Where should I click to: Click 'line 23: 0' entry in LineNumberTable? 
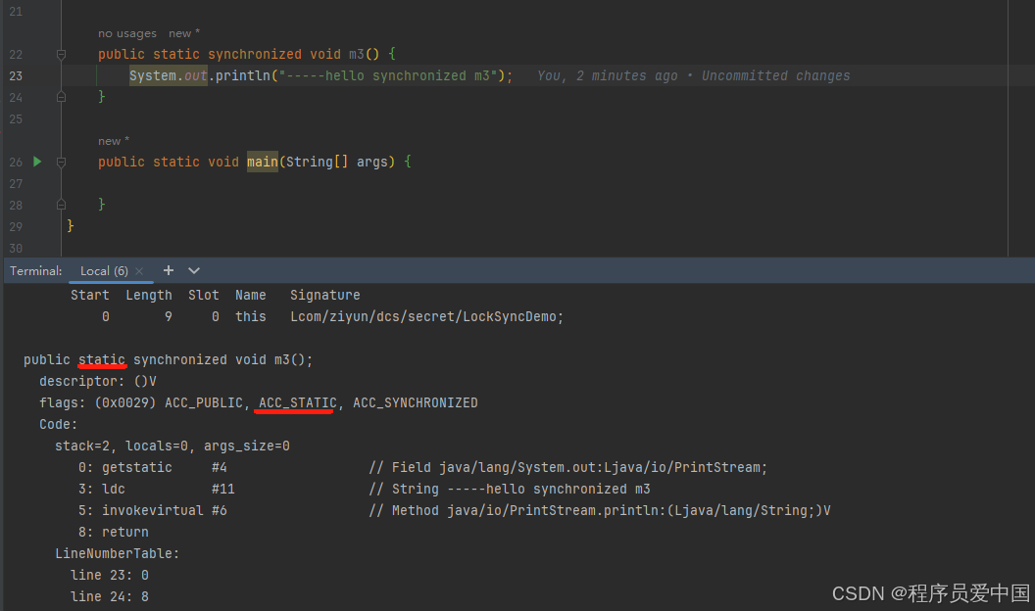110,575
